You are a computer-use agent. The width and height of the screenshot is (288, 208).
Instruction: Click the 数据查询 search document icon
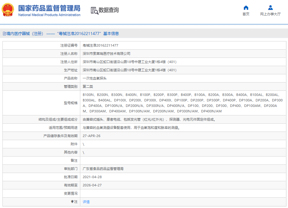tap(94, 10)
